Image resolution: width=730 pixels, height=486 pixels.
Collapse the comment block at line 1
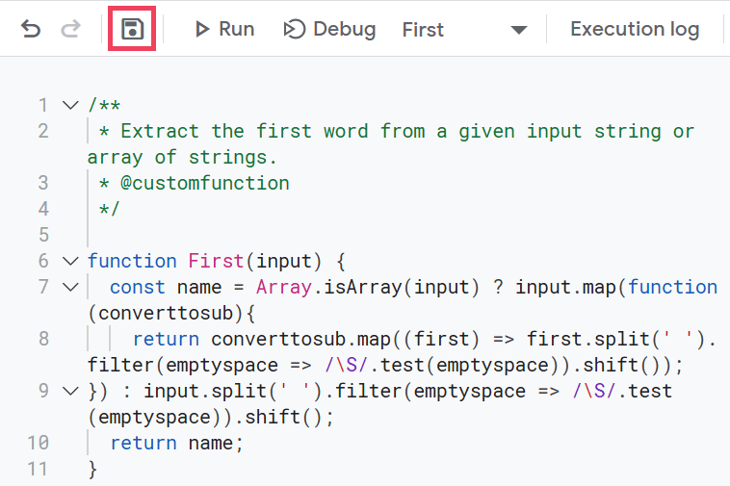[x=70, y=105]
